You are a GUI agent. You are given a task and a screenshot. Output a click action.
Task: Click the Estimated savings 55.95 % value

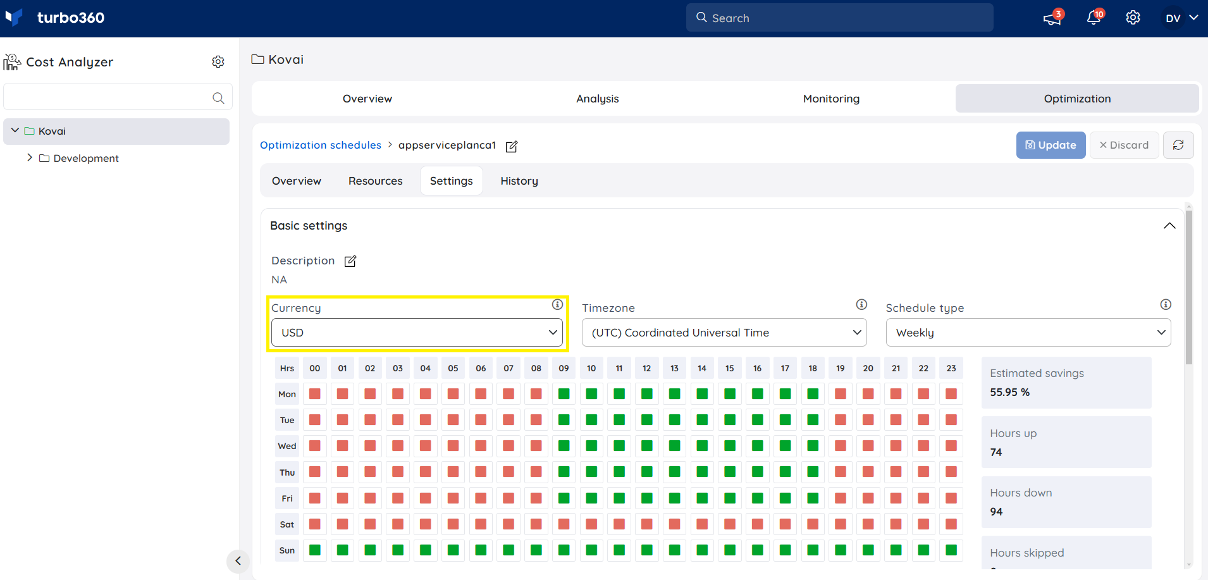(x=1009, y=392)
